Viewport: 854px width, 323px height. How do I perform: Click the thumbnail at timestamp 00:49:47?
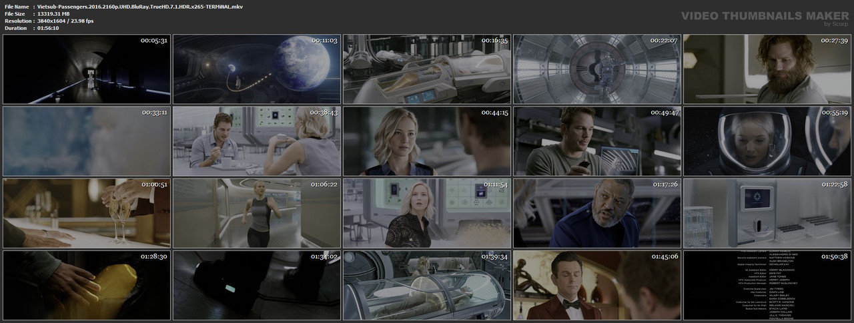pyautogui.click(x=597, y=141)
